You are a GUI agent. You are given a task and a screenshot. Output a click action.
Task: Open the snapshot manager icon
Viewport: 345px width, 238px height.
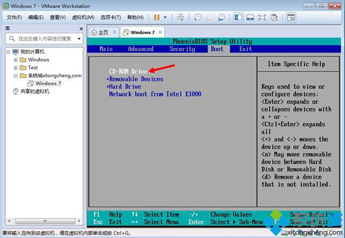point(221,17)
